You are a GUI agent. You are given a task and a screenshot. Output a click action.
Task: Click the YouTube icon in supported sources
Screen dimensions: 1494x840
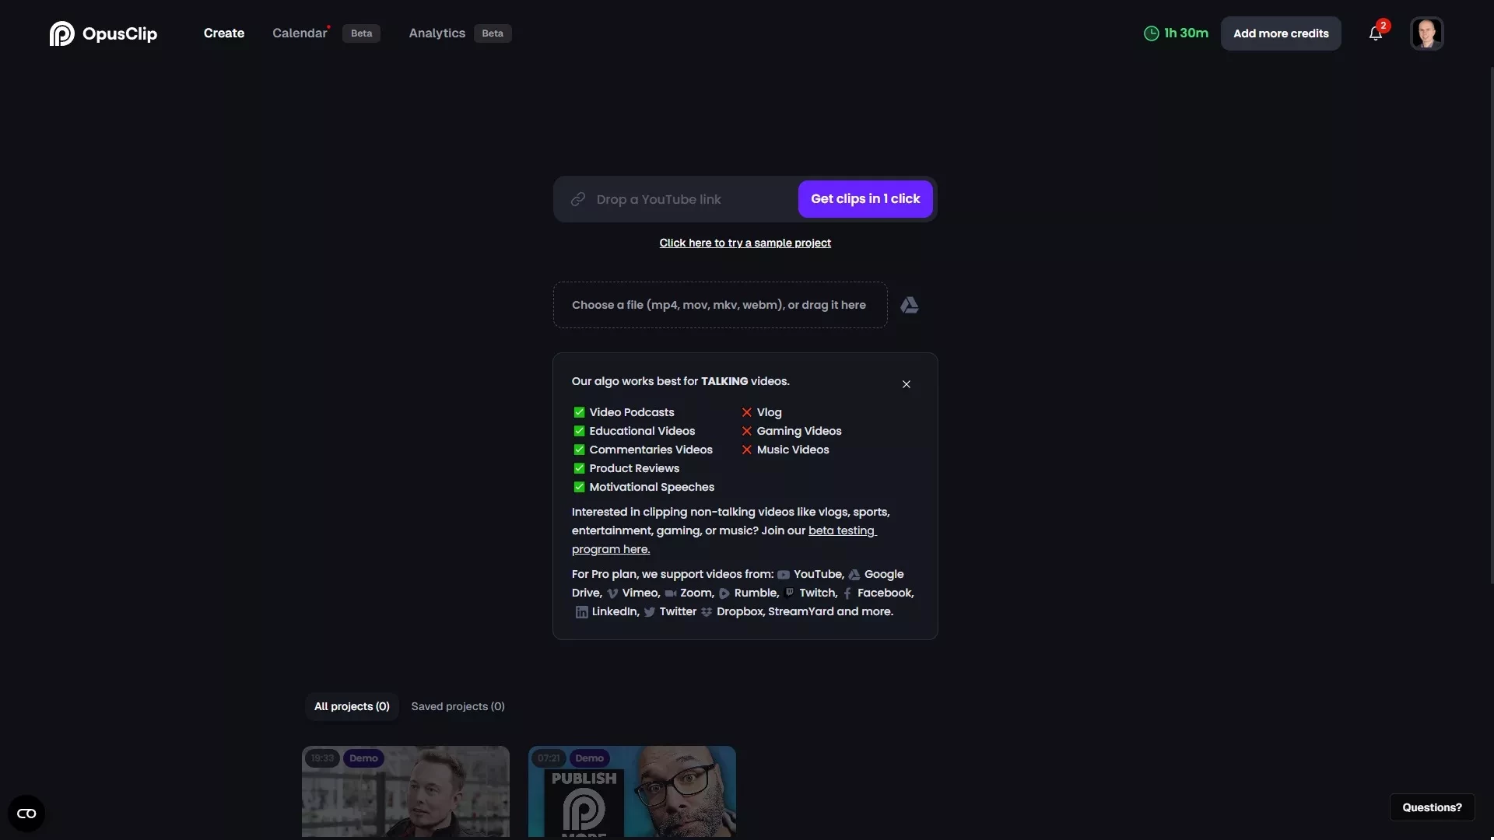(x=784, y=575)
